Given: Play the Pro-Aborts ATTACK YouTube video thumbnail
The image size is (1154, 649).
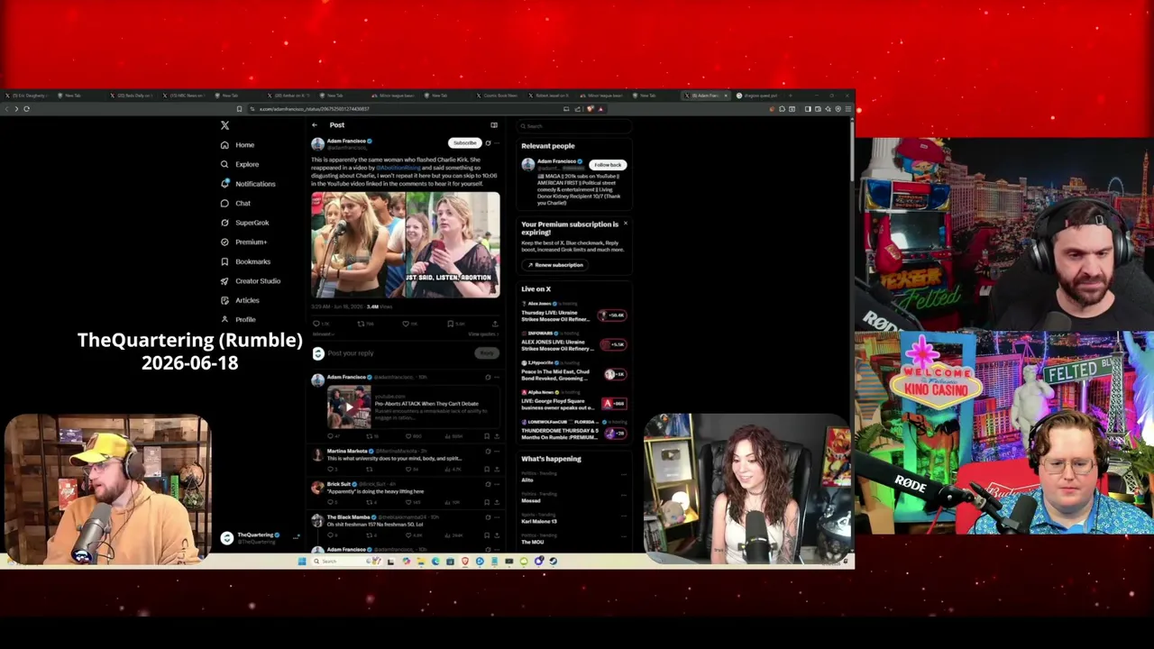Looking at the screenshot, I should pyautogui.click(x=348, y=407).
